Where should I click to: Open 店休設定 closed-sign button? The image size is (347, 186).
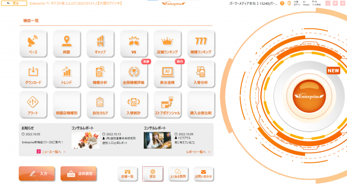click(x=79, y=173)
